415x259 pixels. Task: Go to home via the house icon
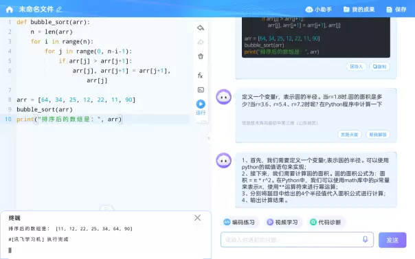(10, 10)
